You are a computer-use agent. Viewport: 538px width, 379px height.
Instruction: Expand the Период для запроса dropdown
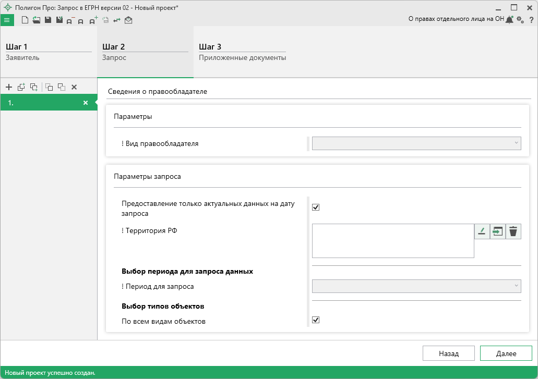[416, 286]
